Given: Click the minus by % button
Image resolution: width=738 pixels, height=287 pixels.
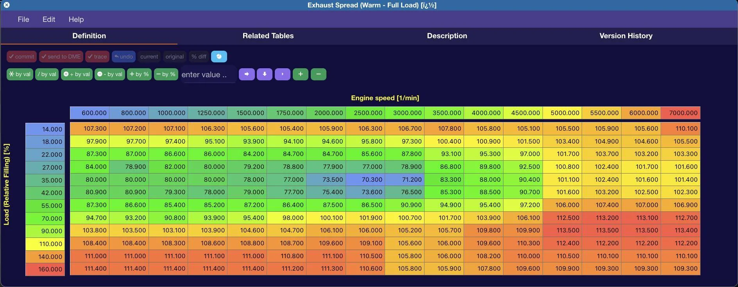Looking at the screenshot, I should tap(166, 74).
